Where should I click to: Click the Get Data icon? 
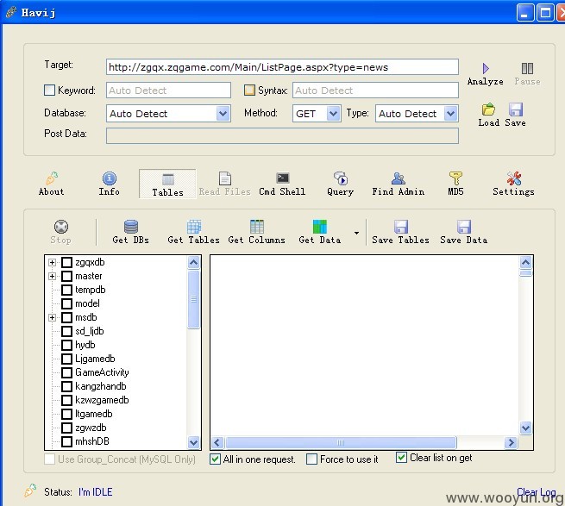320,227
